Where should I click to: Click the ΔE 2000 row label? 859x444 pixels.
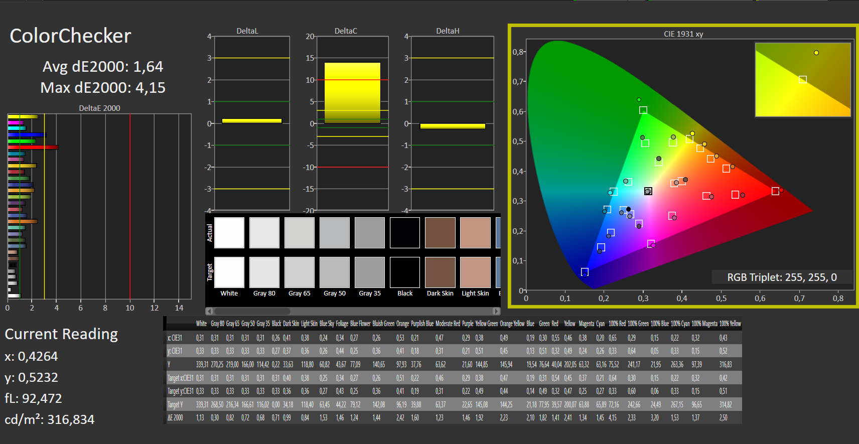click(x=175, y=417)
